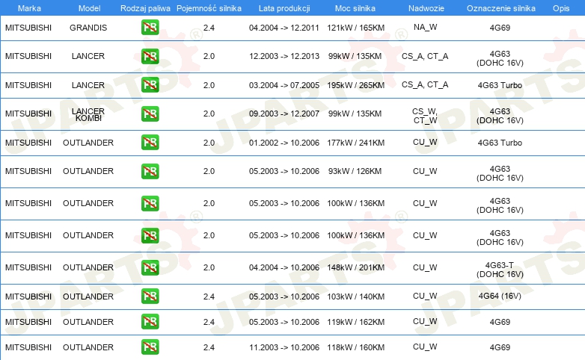
Task: Click MITSUBISHI in the GRANDIS row
Action: click(x=28, y=28)
